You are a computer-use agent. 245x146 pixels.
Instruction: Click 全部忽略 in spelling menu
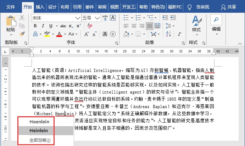[x=40, y=140]
